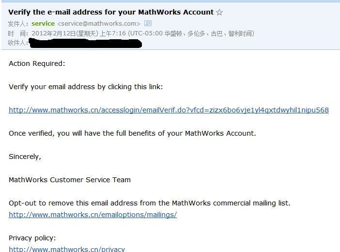This screenshot has width=340, height=252.
Task: Click the 收件人 recipient label
Action: (x=18, y=43)
